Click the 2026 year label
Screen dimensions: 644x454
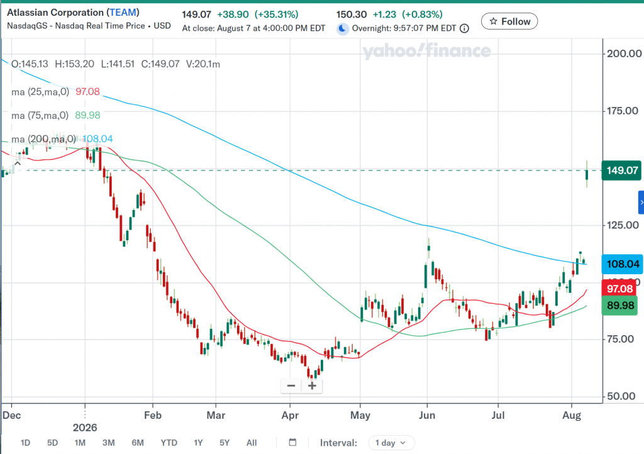click(x=85, y=428)
